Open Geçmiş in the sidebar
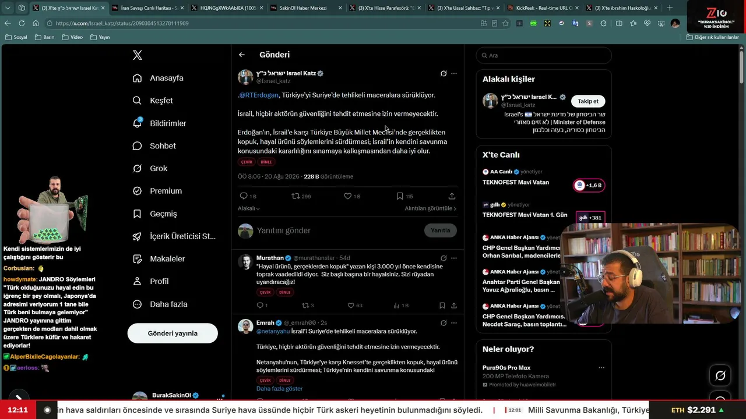746x419 pixels. click(154, 214)
